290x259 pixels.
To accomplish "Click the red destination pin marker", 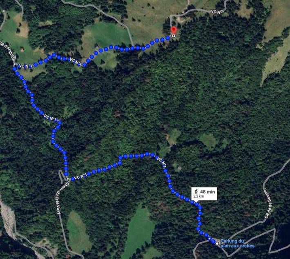I will [x=174, y=30].
